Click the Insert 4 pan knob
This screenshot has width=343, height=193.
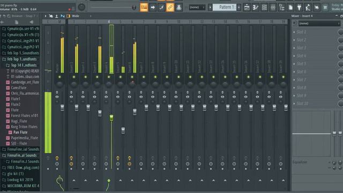[x=109, y=85]
